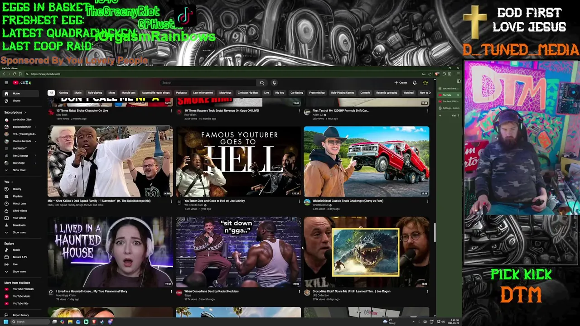Select the Car Racing filter chip
Viewport: 580px width, 326px height.
pyautogui.click(x=297, y=93)
